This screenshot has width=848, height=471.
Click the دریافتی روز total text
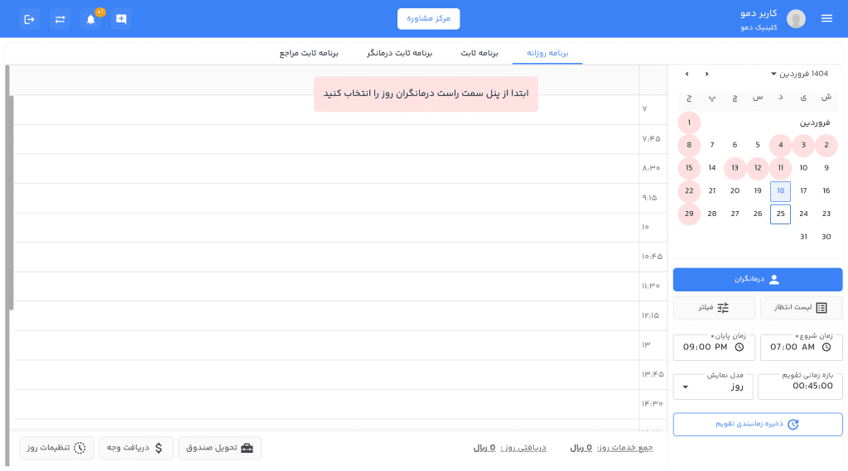510,448
